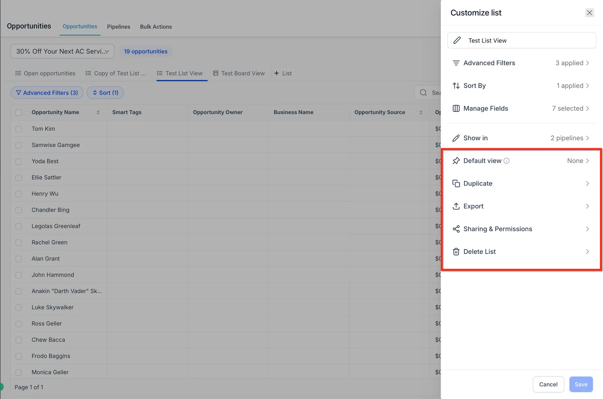This screenshot has height=399, width=603.
Task: Open the 30% Off AC Service pipeline dropdown
Action: pyautogui.click(x=63, y=51)
